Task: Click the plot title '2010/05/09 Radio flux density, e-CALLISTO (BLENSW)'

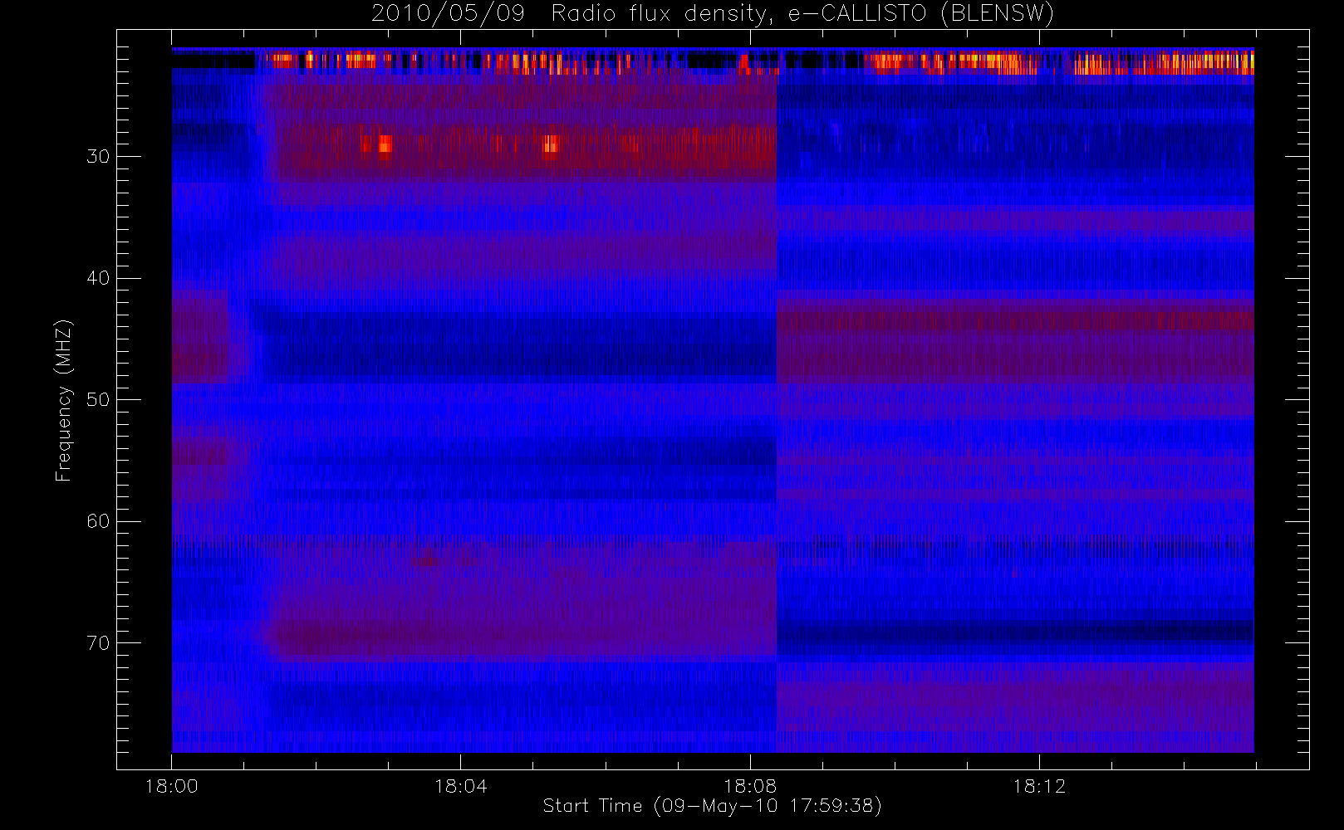Action: pos(712,14)
